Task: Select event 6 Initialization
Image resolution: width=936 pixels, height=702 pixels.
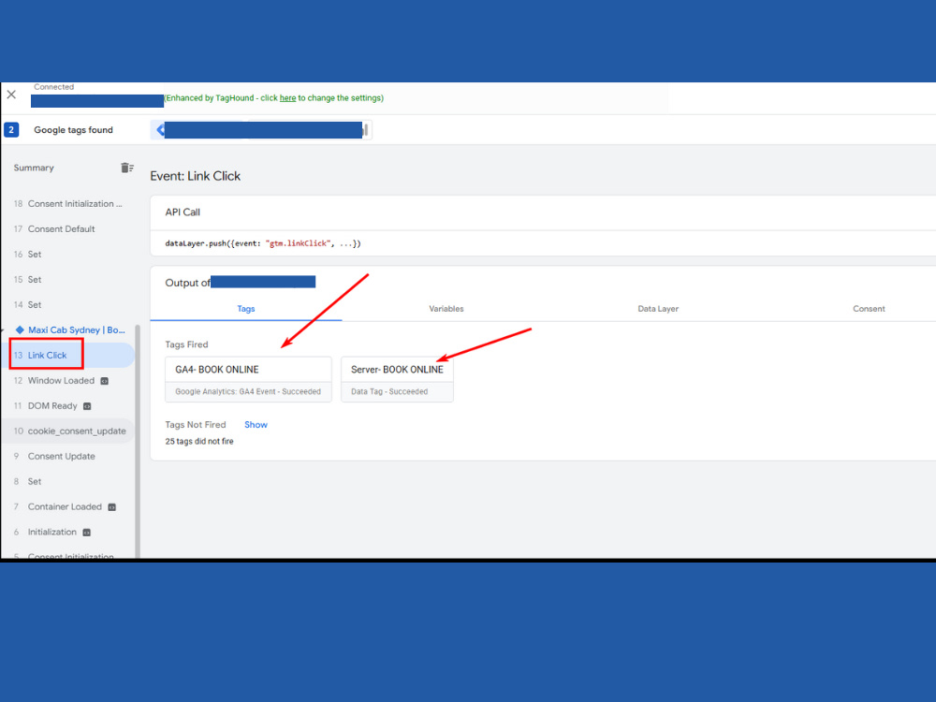Action: click(x=68, y=532)
